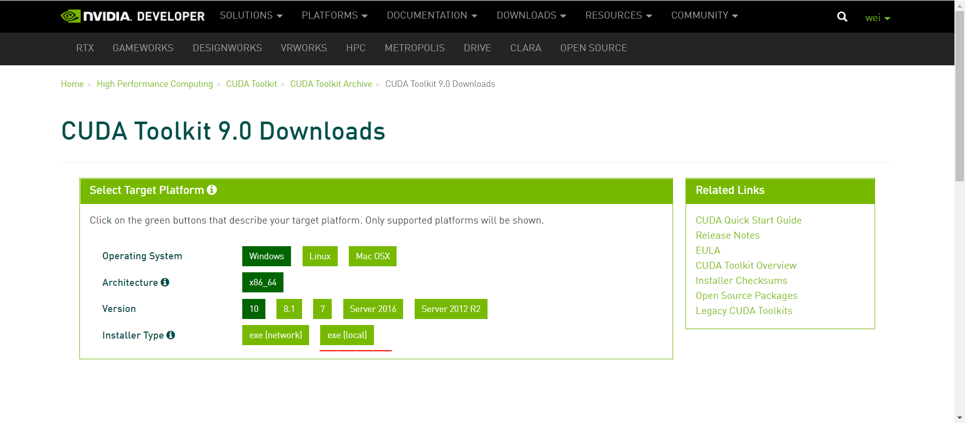Open Release Notes link
965x423 pixels.
pos(727,236)
